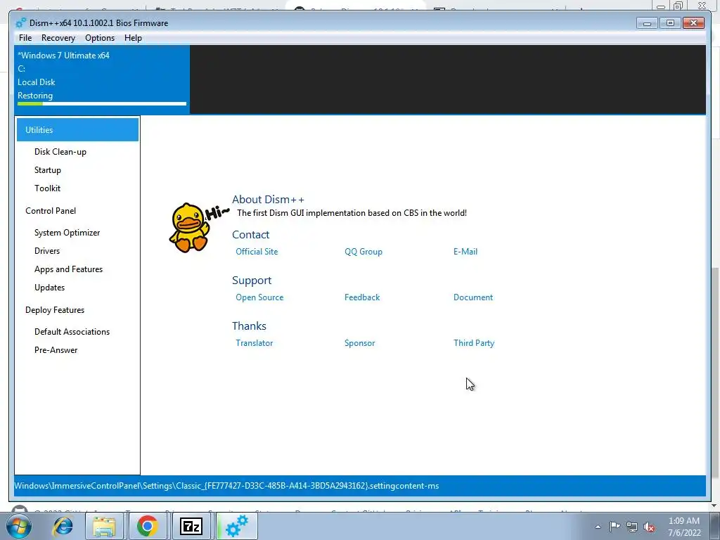View the Translator credits link

(254, 343)
